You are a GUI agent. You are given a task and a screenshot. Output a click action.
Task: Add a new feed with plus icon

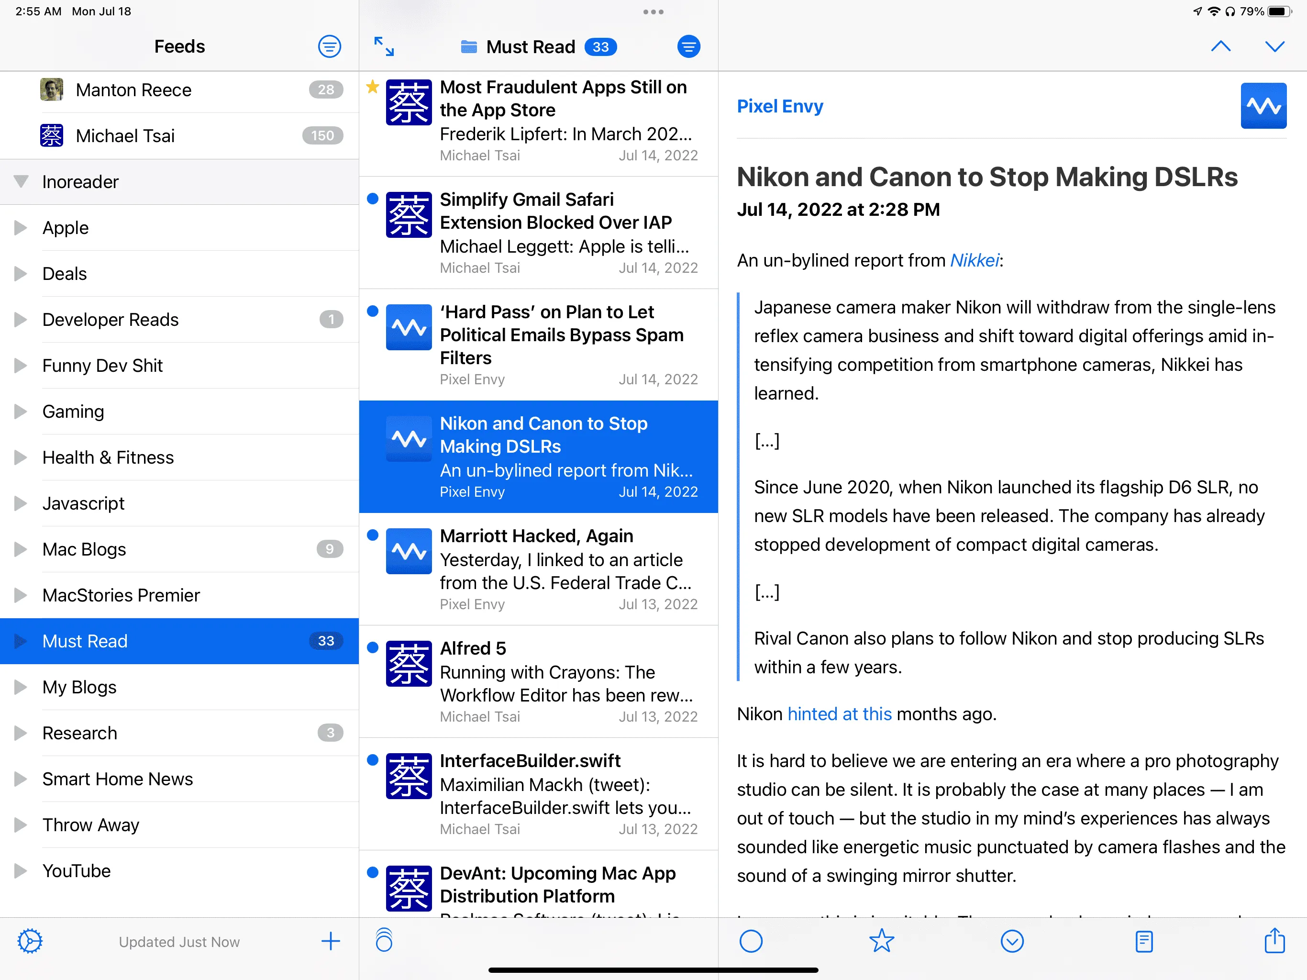click(330, 941)
